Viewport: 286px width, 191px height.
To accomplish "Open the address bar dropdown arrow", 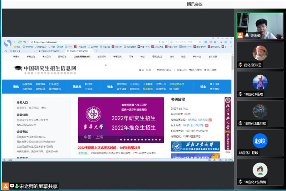I will (x=166, y=42).
